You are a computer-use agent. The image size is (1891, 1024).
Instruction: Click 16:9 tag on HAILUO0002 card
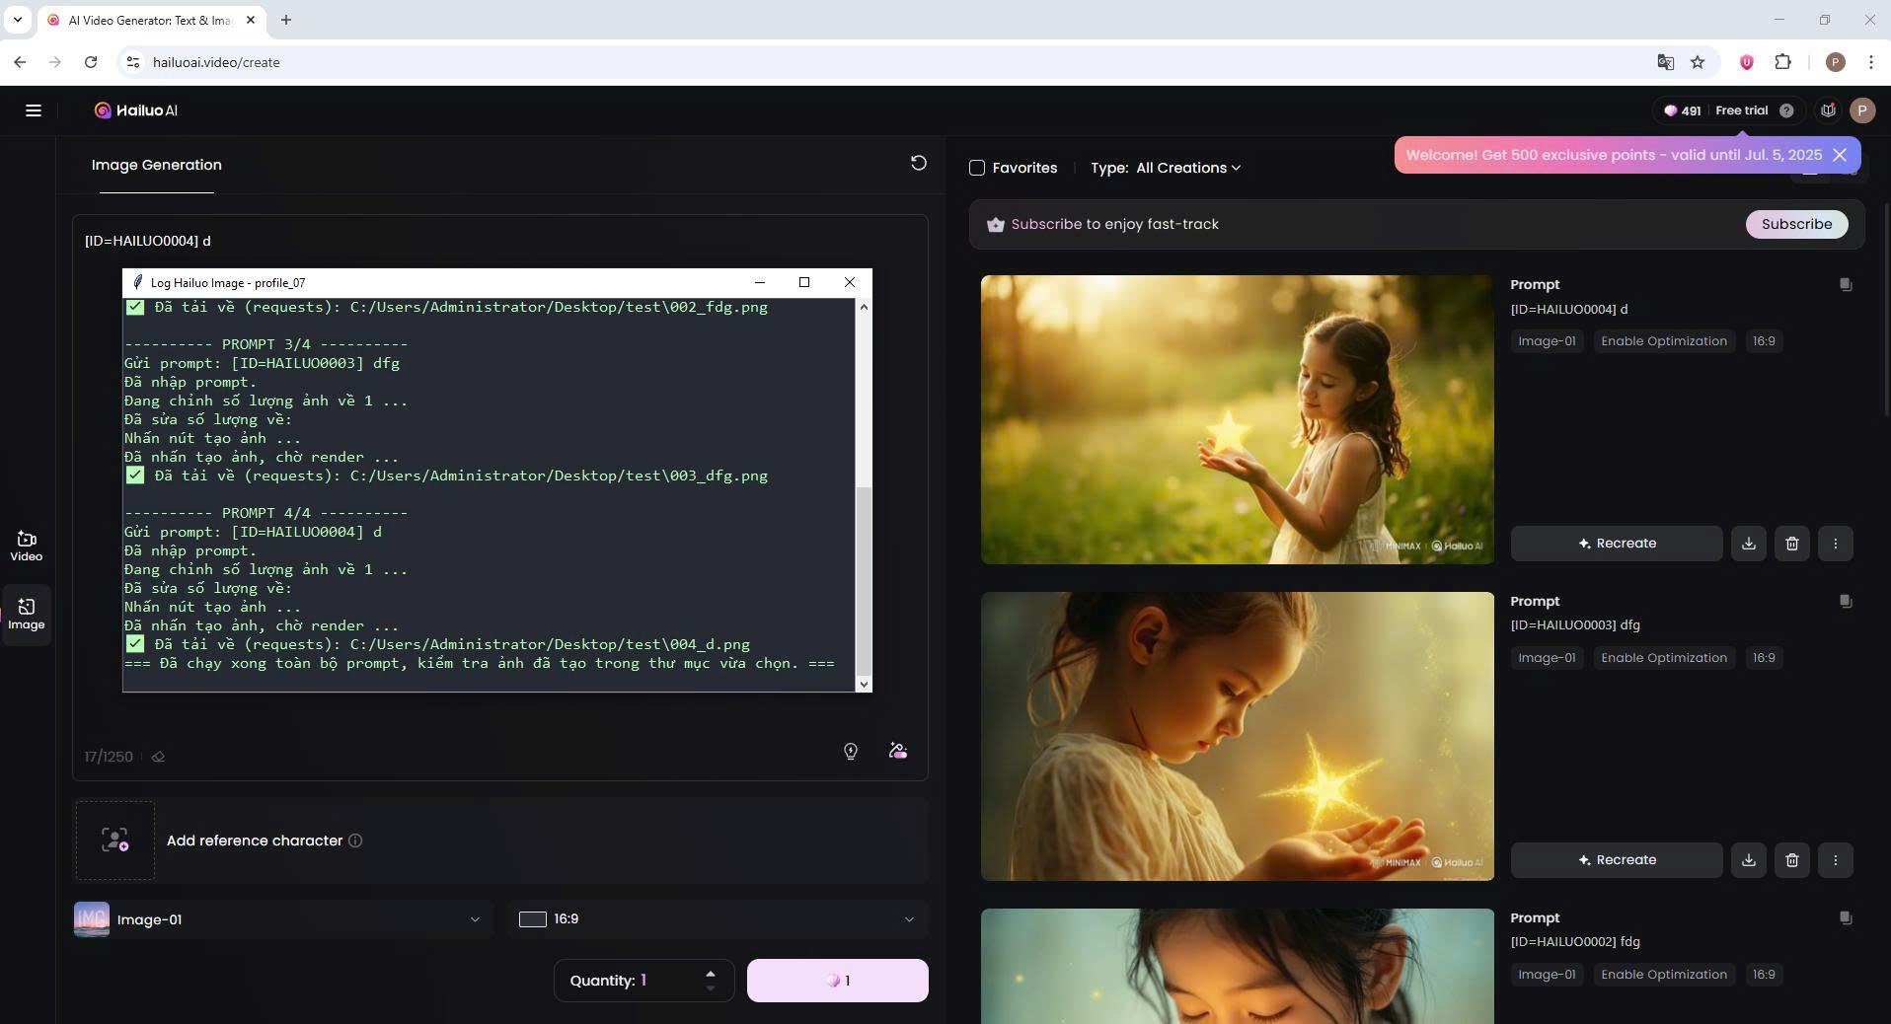click(x=1763, y=975)
